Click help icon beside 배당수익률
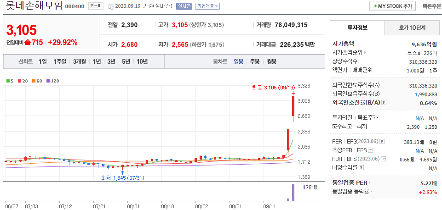The width and height of the screenshot is (442, 210). point(362,168)
